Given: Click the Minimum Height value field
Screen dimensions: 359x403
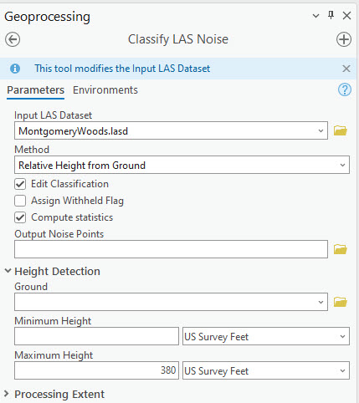Looking at the screenshot, I should (x=96, y=336).
